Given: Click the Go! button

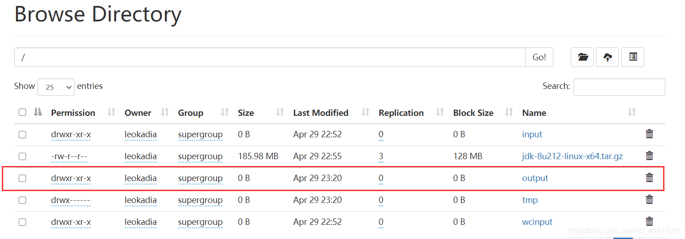Looking at the screenshot, I should (539, 57).
